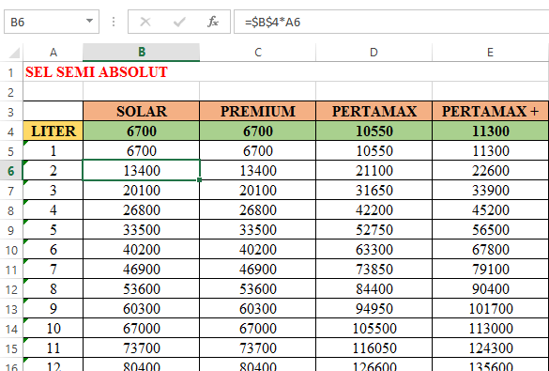549x371 pixels.
Task: Select the green 11300 price cell
Action: click(490, 131)
